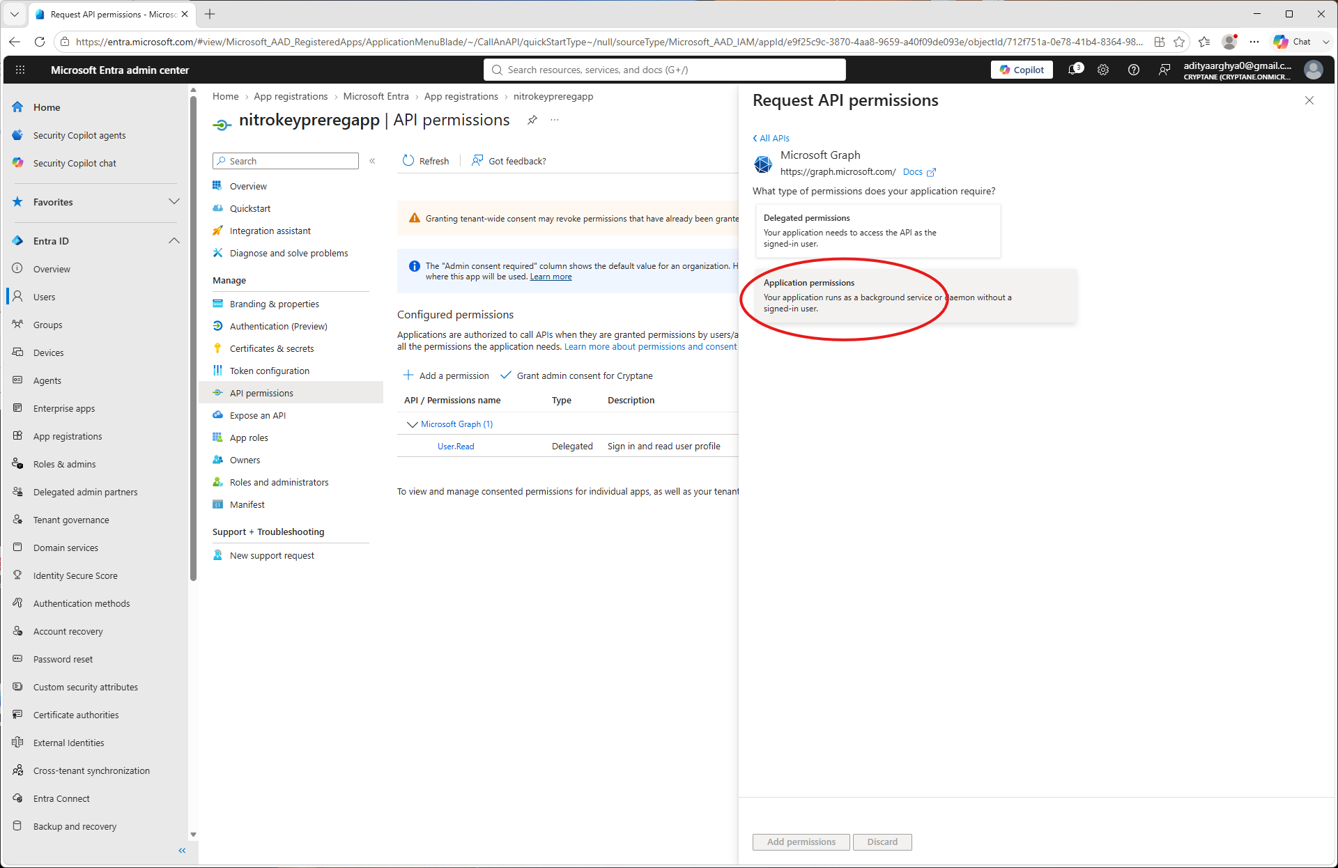The image size is (1338, 868).
Task: Pin the API permissions blade
Action: (x=532, y=120)
